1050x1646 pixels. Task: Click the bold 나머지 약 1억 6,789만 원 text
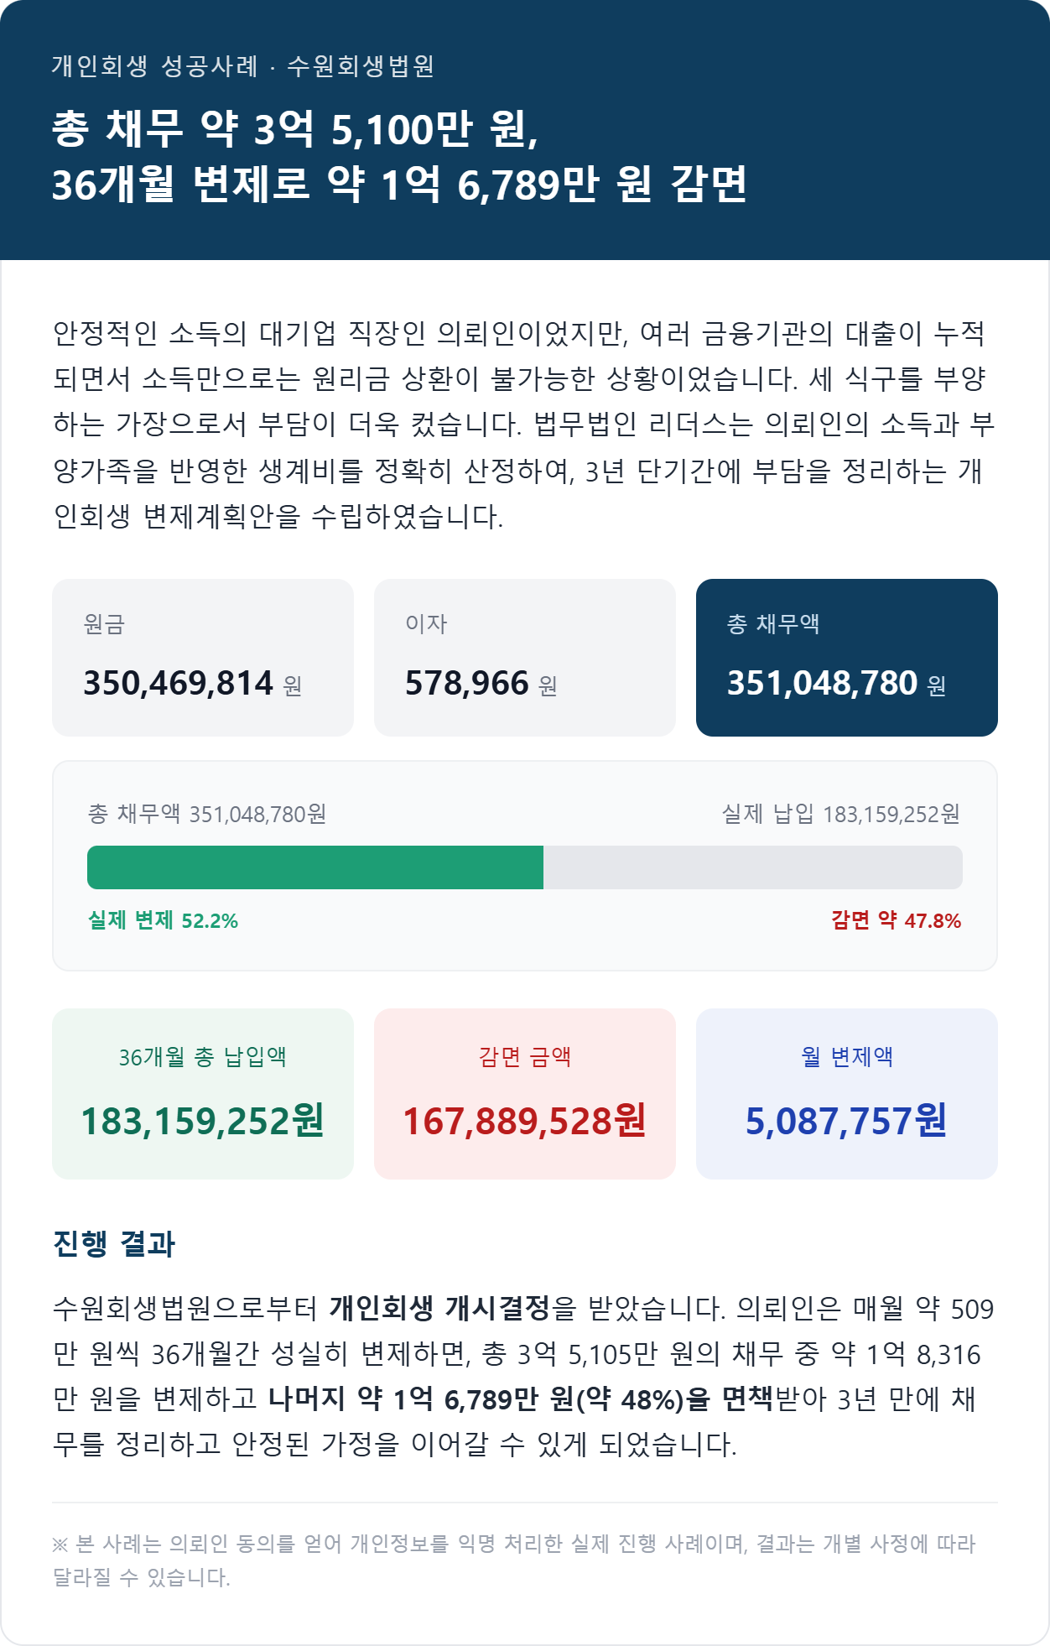[x=422, y=1399]
